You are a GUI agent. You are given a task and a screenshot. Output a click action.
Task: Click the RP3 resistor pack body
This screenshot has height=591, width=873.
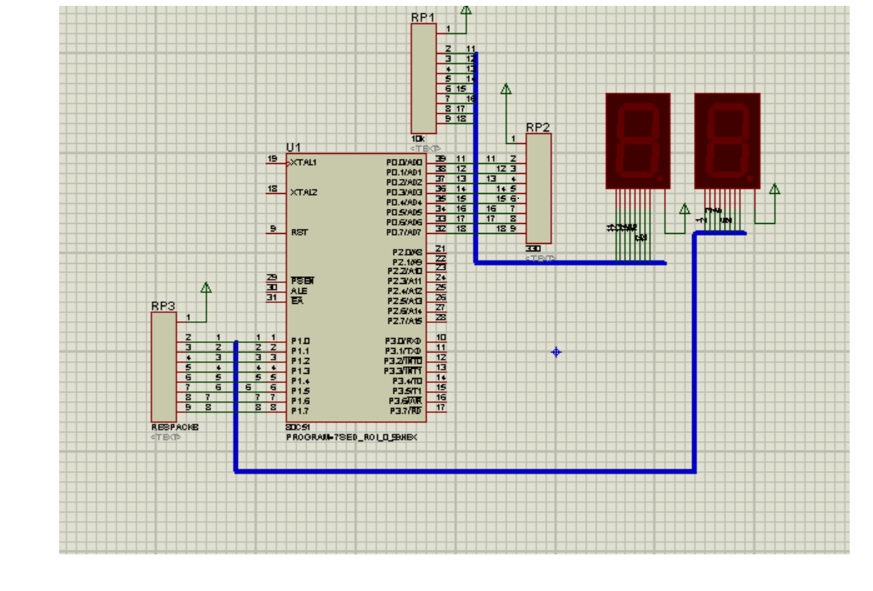163,366
